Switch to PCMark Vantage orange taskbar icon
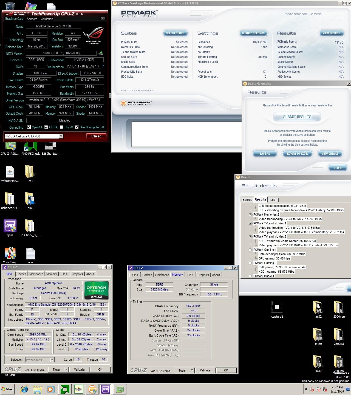This screenshot has width=351, height=395. click(92, 389)
